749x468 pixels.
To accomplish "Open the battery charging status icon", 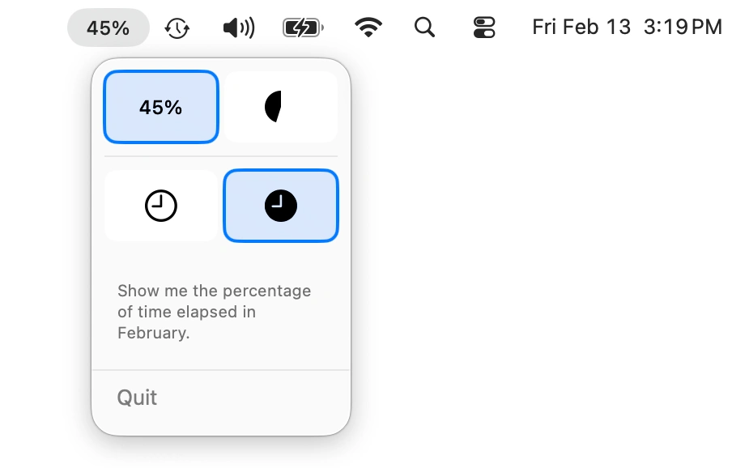I will 300,27.
